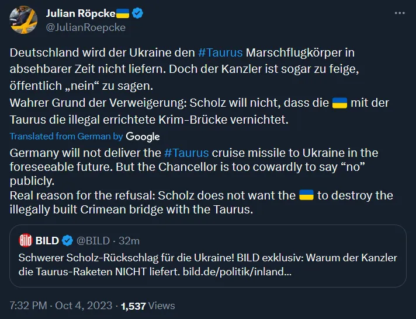This screenshot has width=416, height=319.
Task: Click Julian Röpcke's profile avatar
Action: (24, 20)
